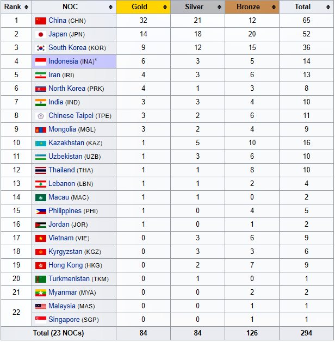Sort table by Bronze column arrows
Screen dimensions: 335x342
coord(274,7)
